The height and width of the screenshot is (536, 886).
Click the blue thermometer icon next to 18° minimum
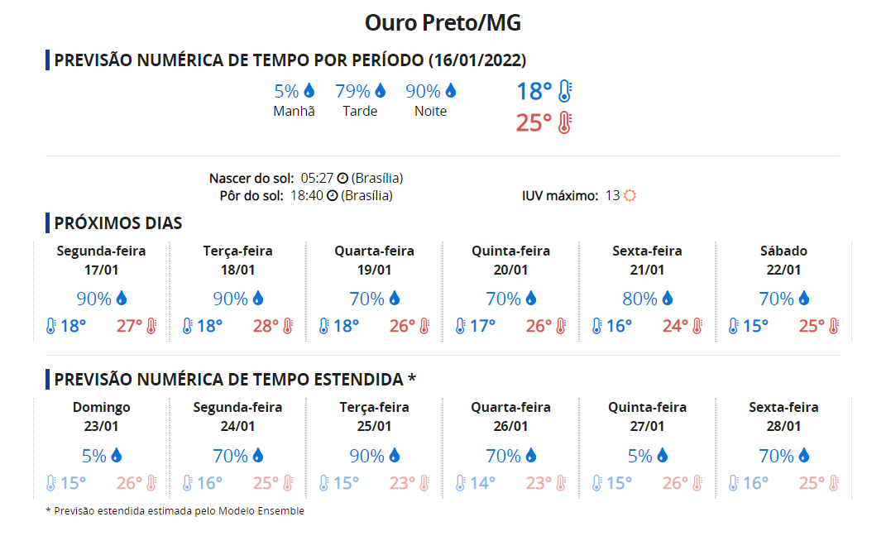click(564, 91)
